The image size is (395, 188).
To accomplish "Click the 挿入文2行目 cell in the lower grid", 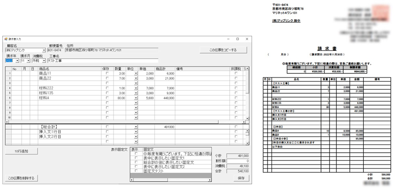I will click(70, 137).
